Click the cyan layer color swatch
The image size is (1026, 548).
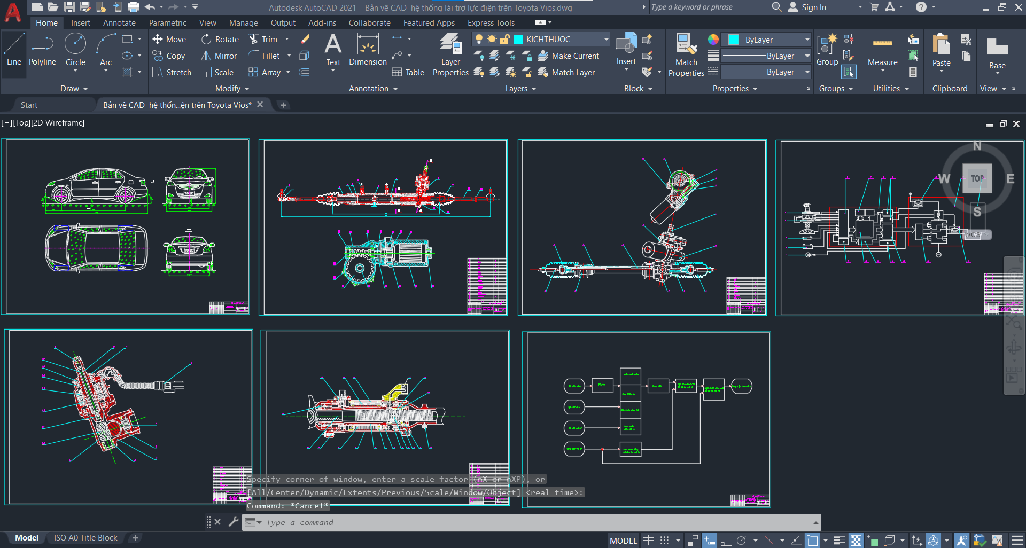[518, 39]
